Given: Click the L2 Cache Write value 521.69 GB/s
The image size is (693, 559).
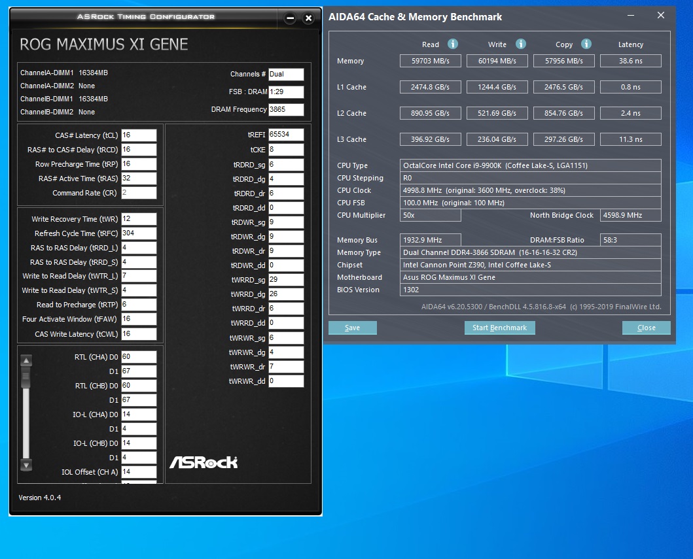Looking at the screenshot, I should 497,113.
